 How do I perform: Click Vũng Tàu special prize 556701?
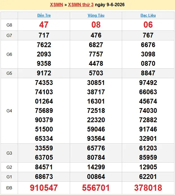point(96,188)
